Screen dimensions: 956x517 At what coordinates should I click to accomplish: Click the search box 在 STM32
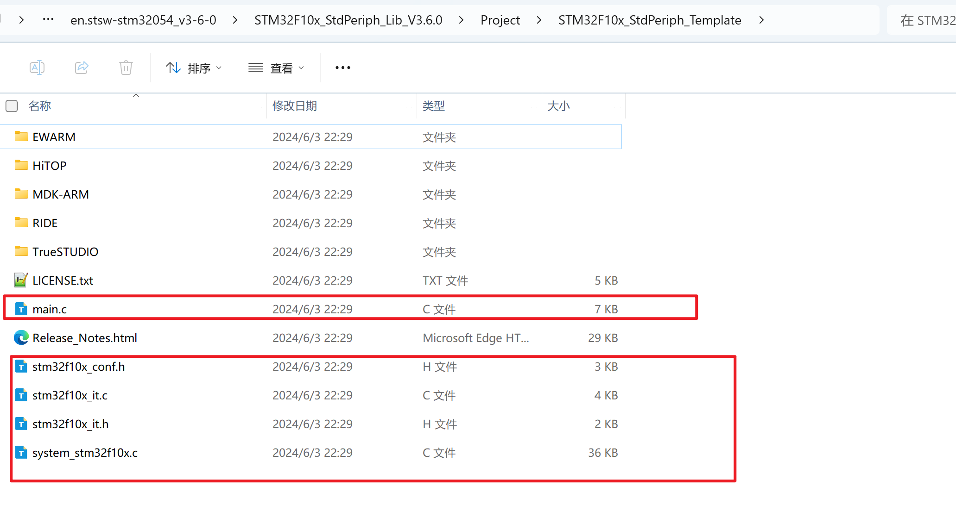point(921,20)
